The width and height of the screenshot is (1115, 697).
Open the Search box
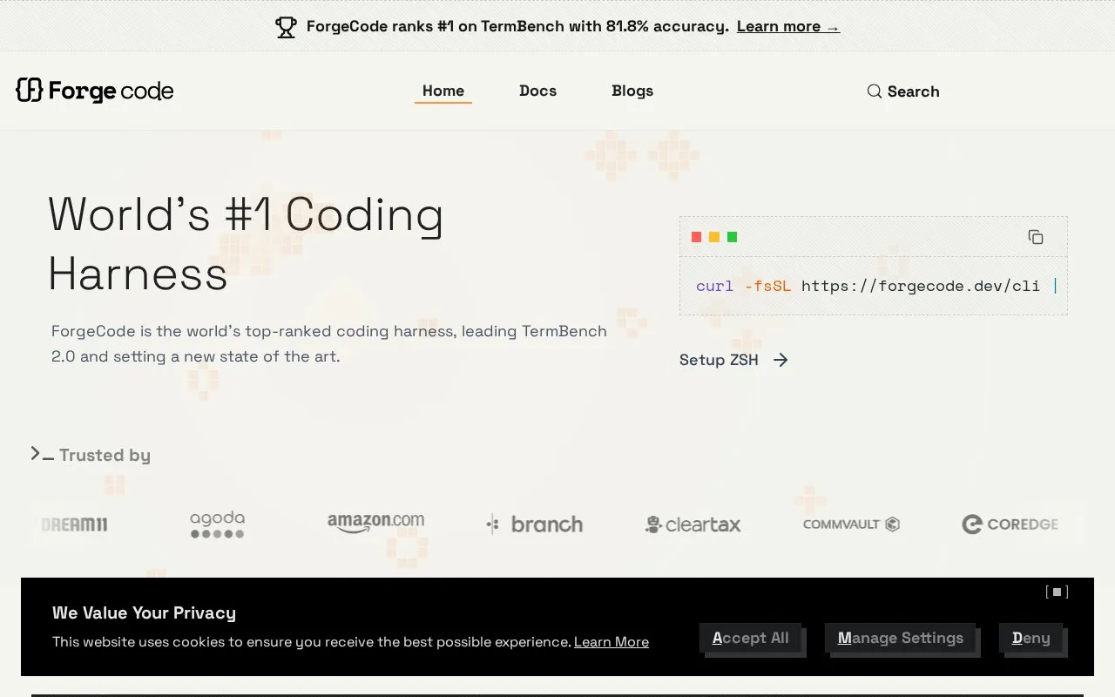(903, 91)
